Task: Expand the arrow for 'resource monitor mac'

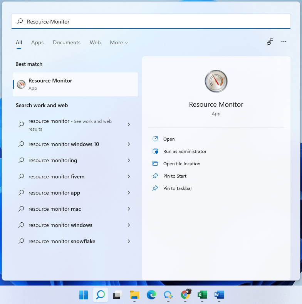Action: coord(129,209)
